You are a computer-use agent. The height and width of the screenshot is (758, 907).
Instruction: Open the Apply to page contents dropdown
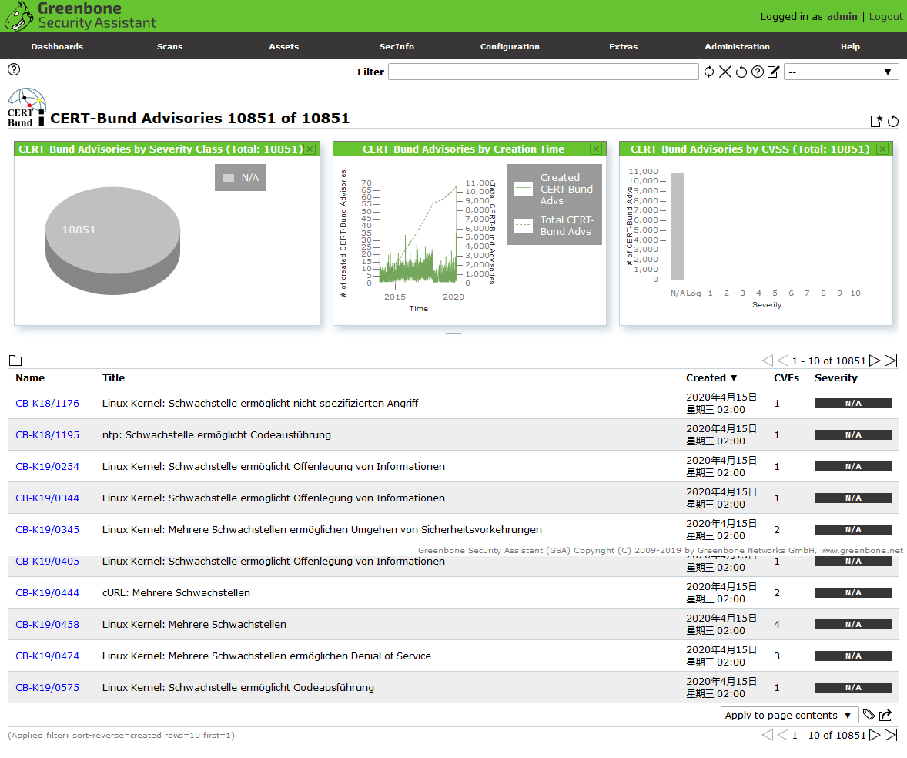tap(789, 715)
